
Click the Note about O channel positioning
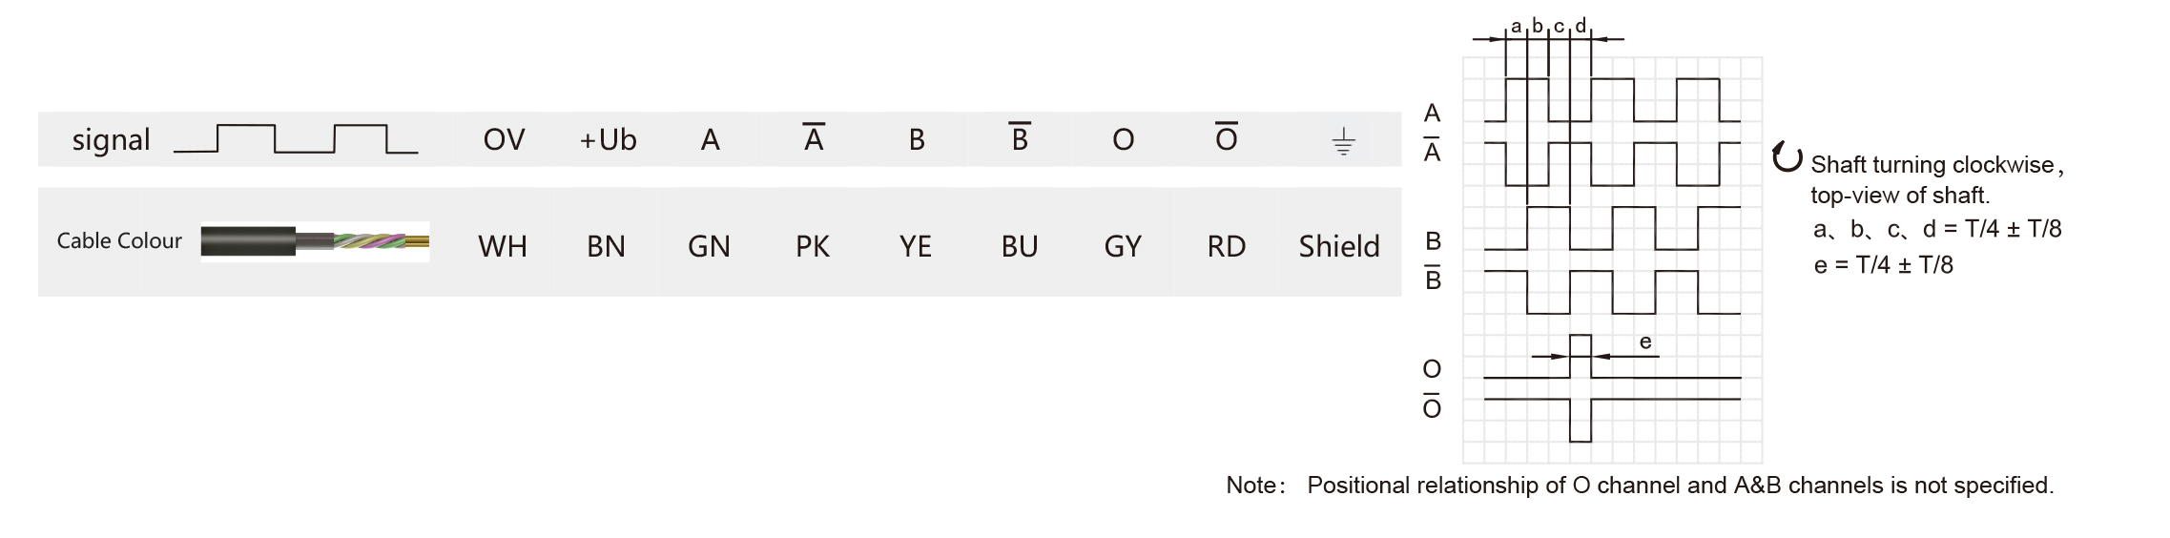(1640, 486)
